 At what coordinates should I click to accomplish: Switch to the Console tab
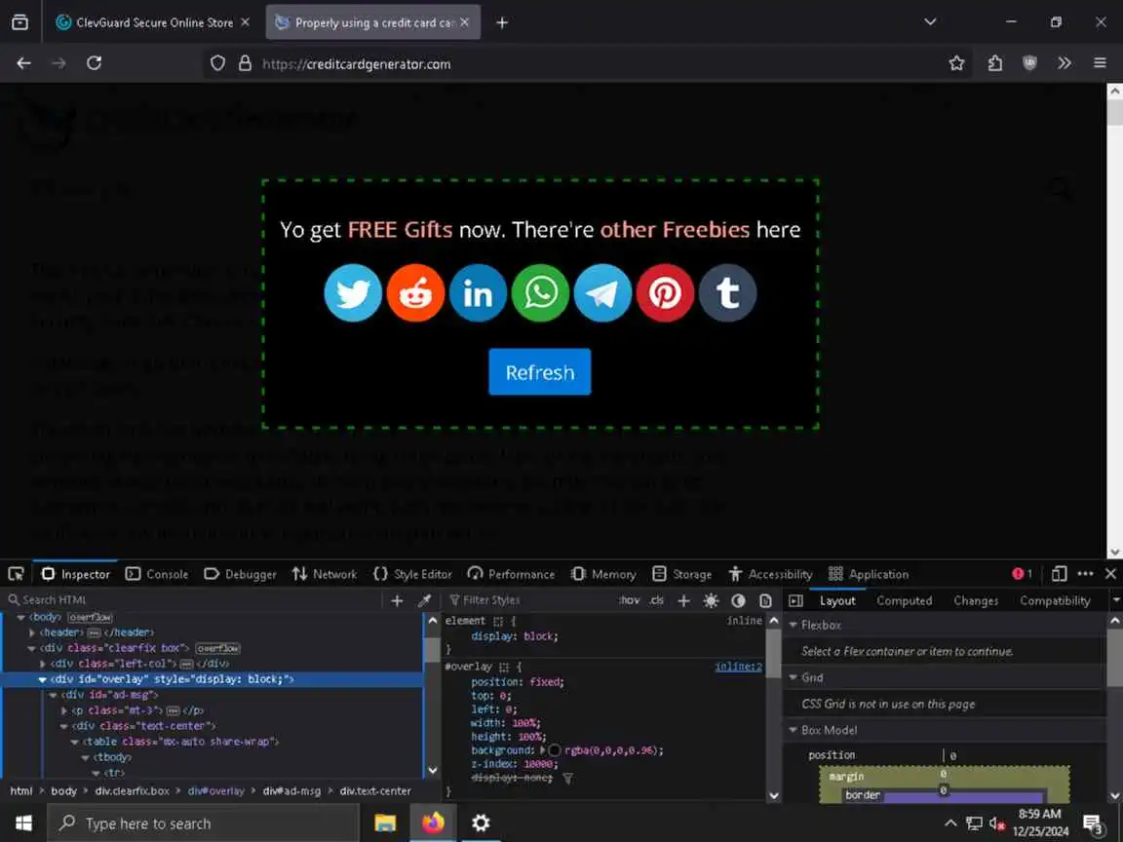pyautogui.click(x=157, y=574)
